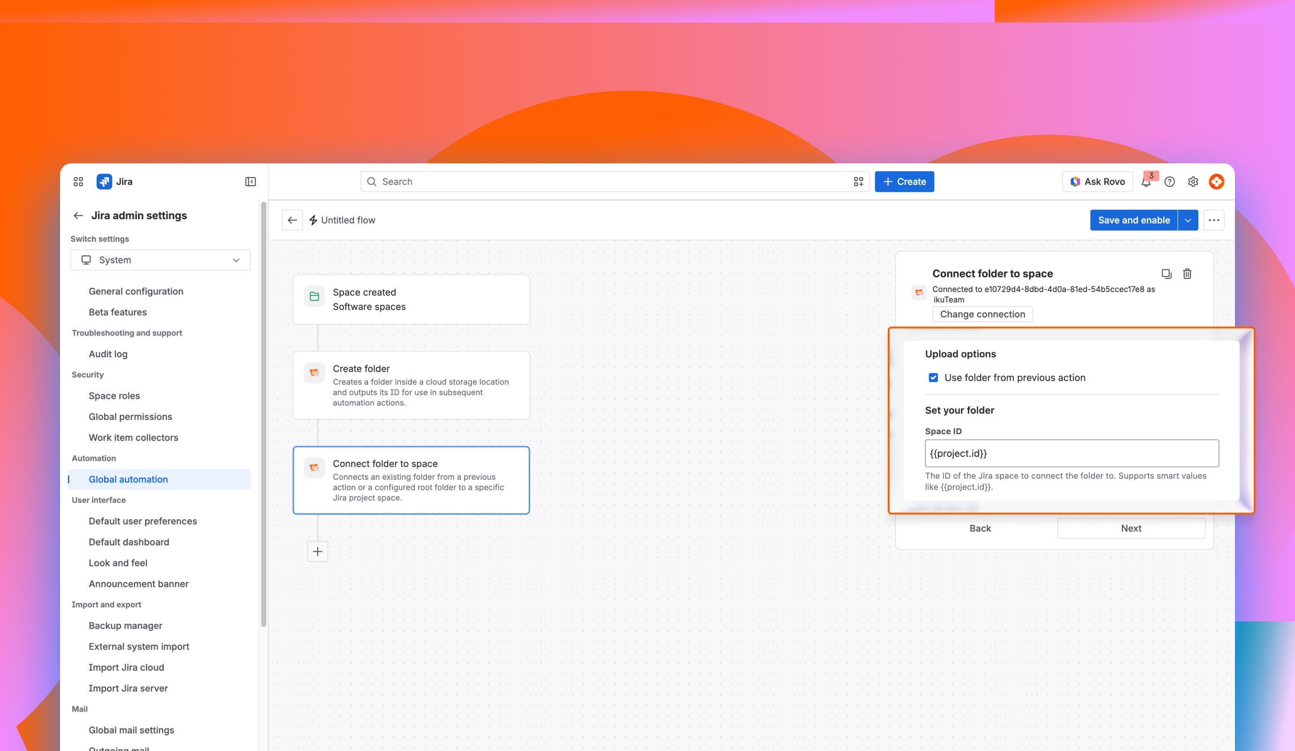Click the lightning bolt flow icon
1295x751 pixels.
(x=313, y=220)
